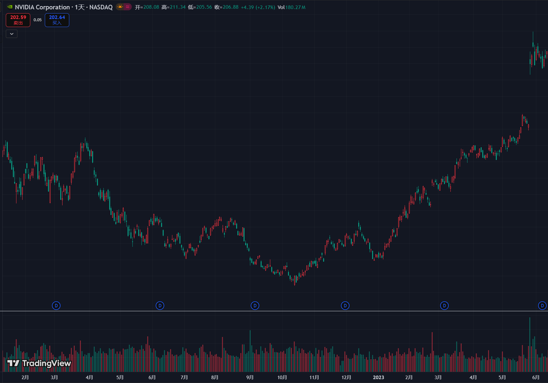Click the 2023 label on the time axis

378,377
